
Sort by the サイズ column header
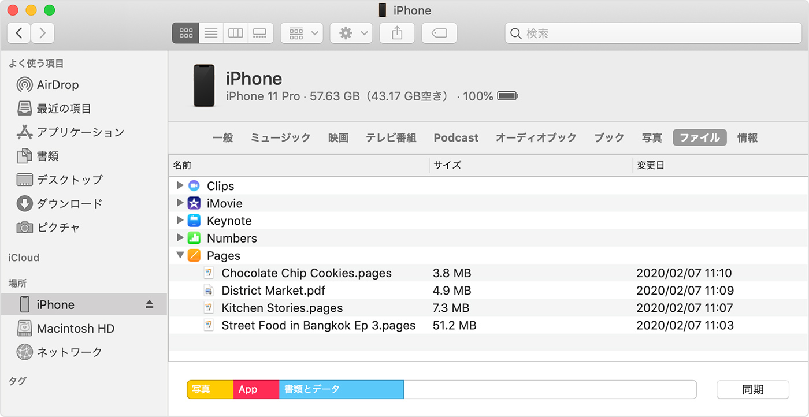pos(530,165)
